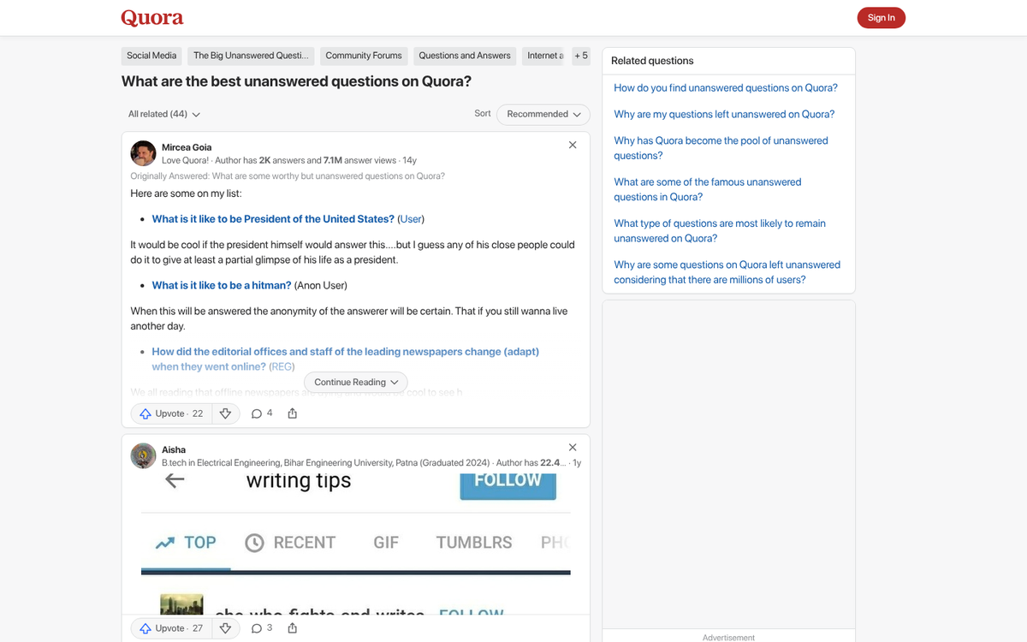Open the Recommended sort dropdown
The height and width of the screenshot is (642, 1027).
543,114
